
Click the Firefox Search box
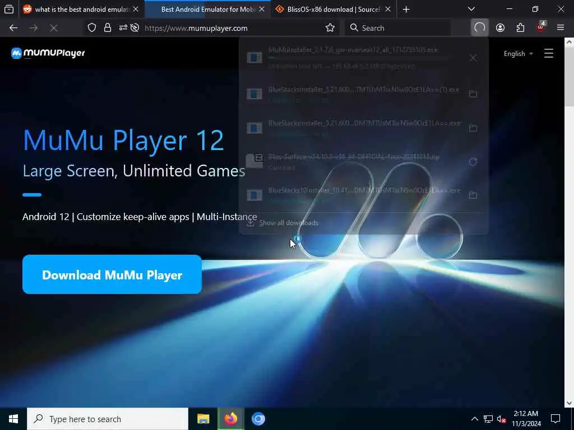click(397, 28)
